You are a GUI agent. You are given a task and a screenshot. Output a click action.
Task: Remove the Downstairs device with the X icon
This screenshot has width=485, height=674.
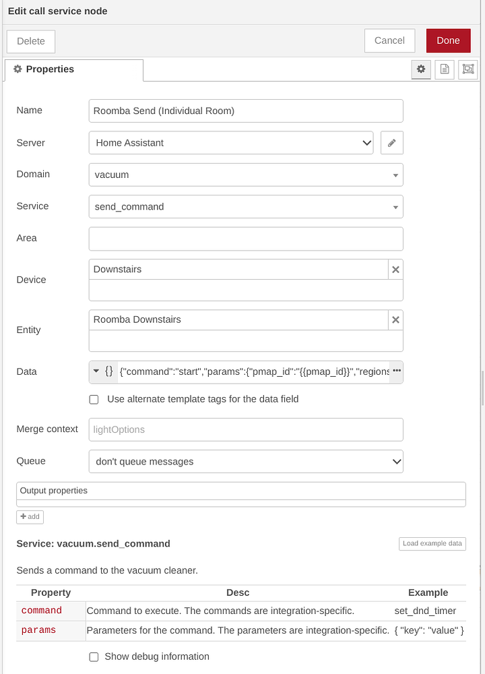point(395,269)
